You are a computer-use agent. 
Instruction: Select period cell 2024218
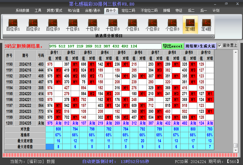click(25, 82)
